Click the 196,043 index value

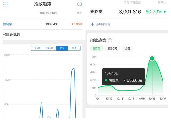[x=51, y=24]
